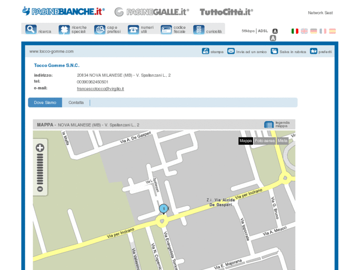
Task: Click the Tocco Gomme S.N.C. title
Action: pyautogui.click(x=57, y=65)
